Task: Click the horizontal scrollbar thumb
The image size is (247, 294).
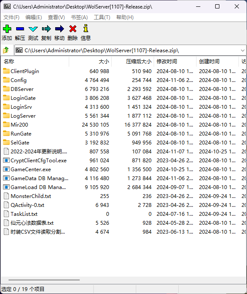Action: [x=44, y=280]
